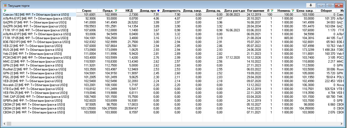
Task: Click the Текущие торги window icon
Action: [x=5, y=5]
